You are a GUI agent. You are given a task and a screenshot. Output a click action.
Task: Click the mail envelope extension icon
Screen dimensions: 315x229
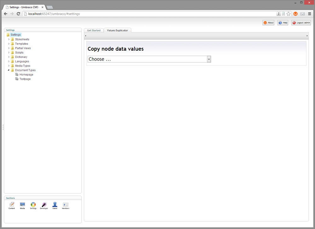302,14
